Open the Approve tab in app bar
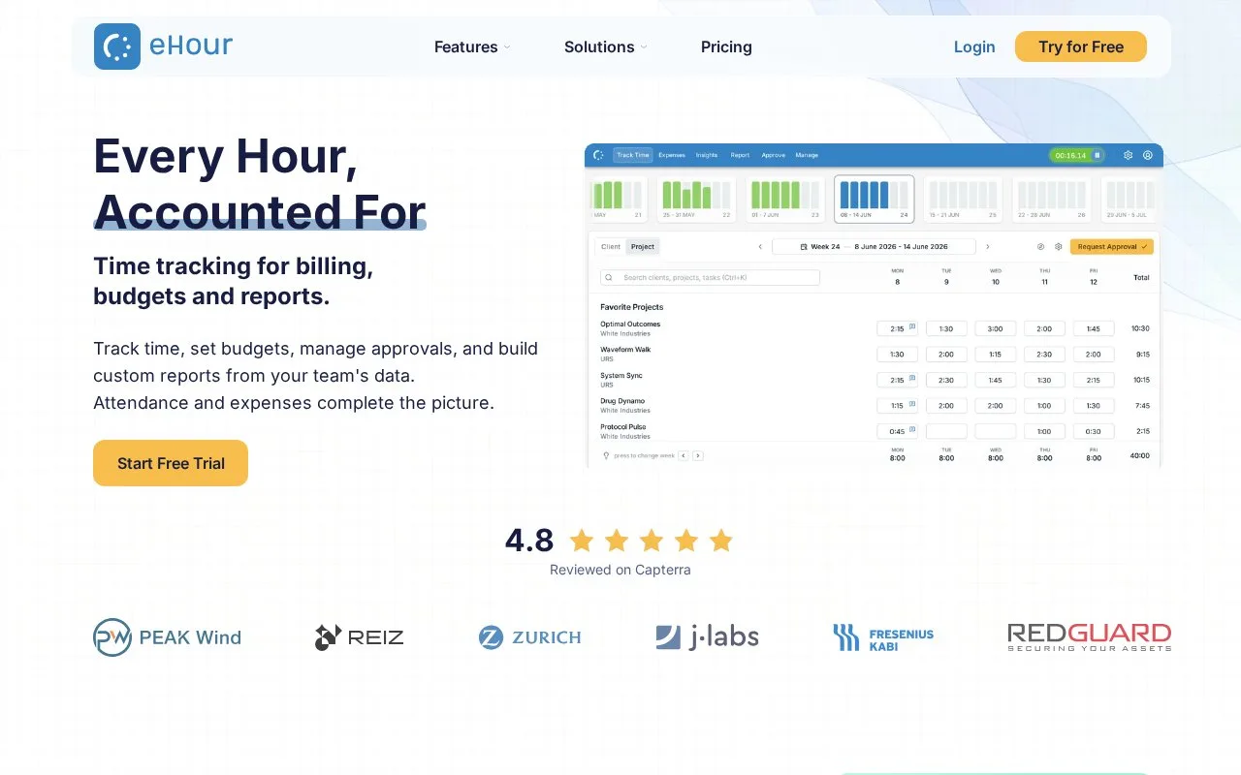1241x775 pixels. click(x=774, y=155)
